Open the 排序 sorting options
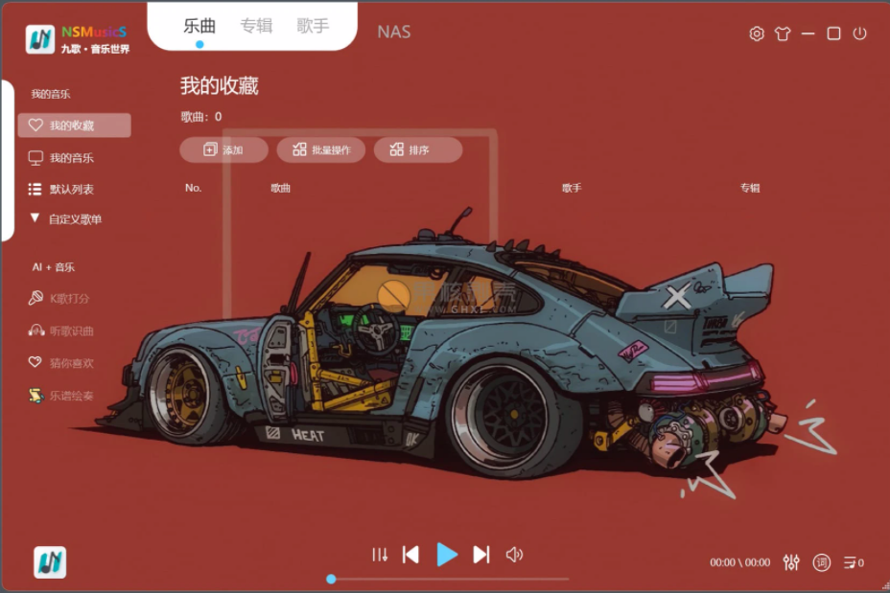 [417, 149]
